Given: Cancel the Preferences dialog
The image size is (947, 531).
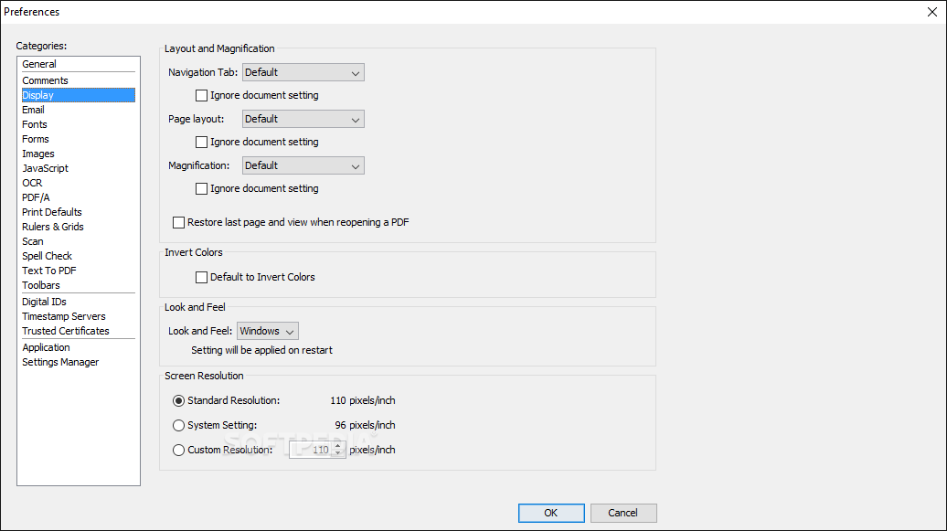Looking at the screenshot, I should click(622, 513).
